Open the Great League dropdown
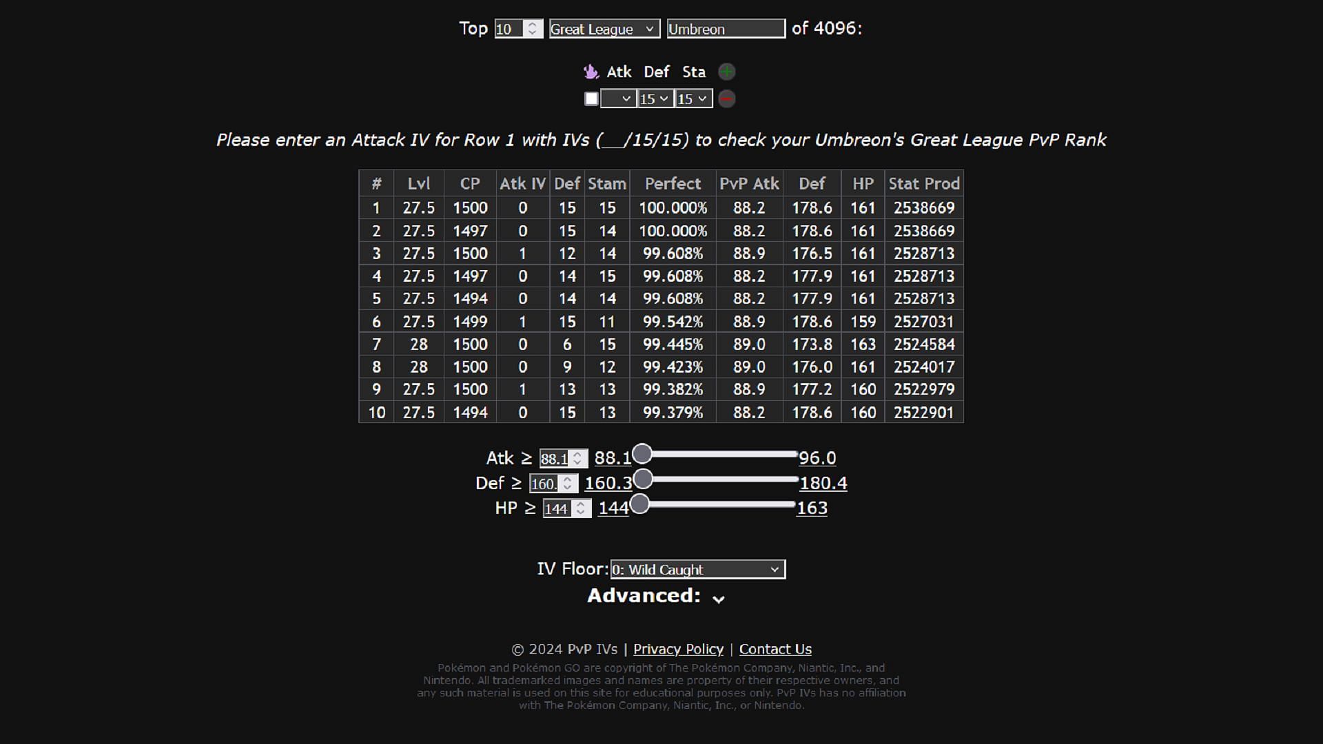Image resolution: width=1323 pixels, height=744 pixels. pyautogui.click(x=604, y=29)
